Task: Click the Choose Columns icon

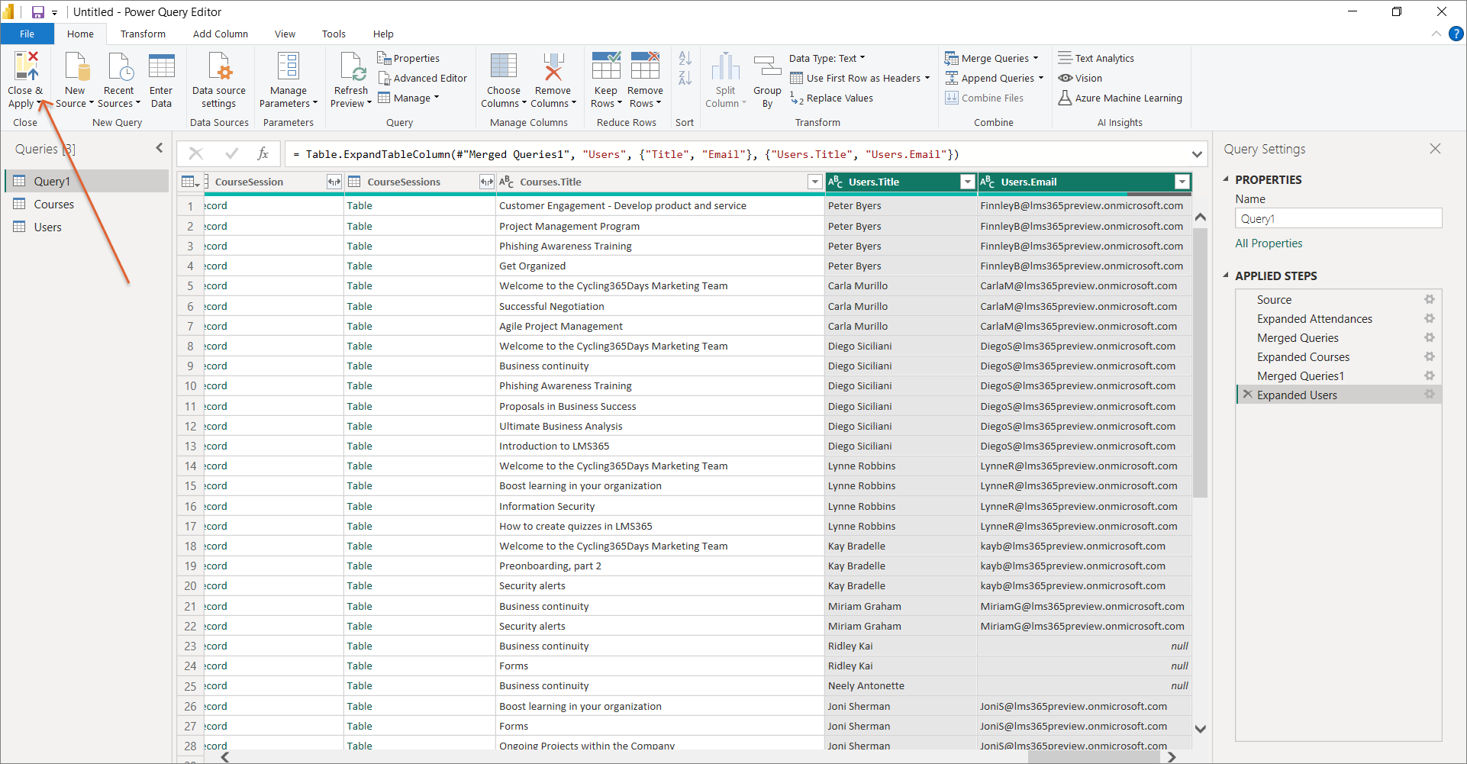Action: (503, 67)
